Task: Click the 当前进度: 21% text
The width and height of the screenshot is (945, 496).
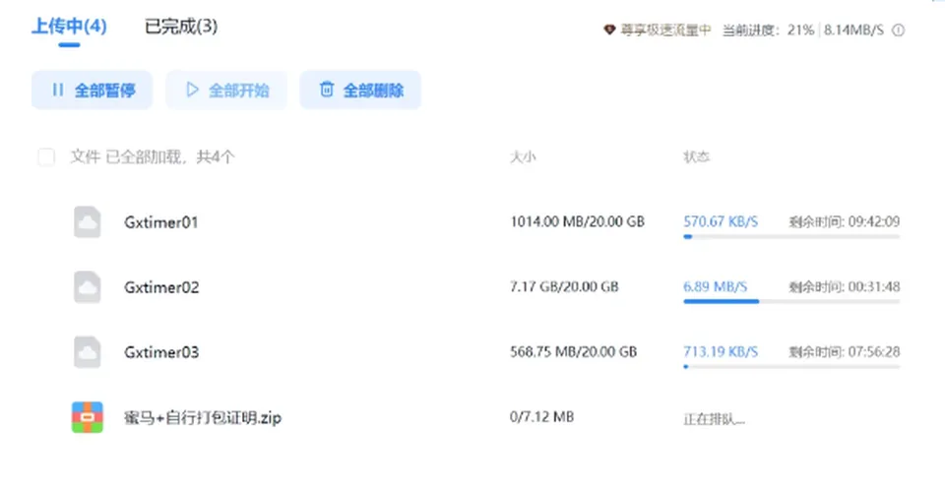Action: click(x=768, y=31)
